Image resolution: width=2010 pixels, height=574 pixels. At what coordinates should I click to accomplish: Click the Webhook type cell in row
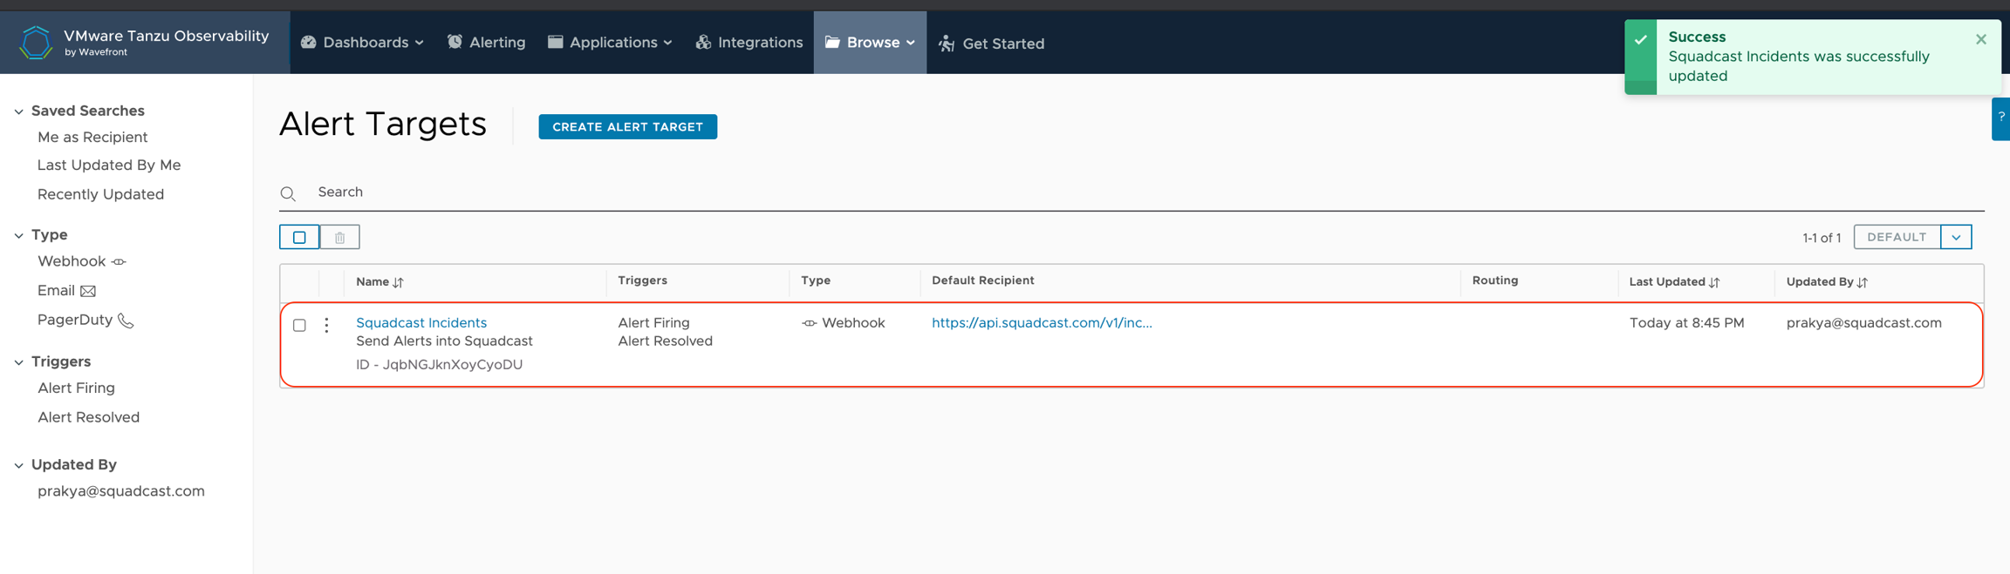coord(844,322)
